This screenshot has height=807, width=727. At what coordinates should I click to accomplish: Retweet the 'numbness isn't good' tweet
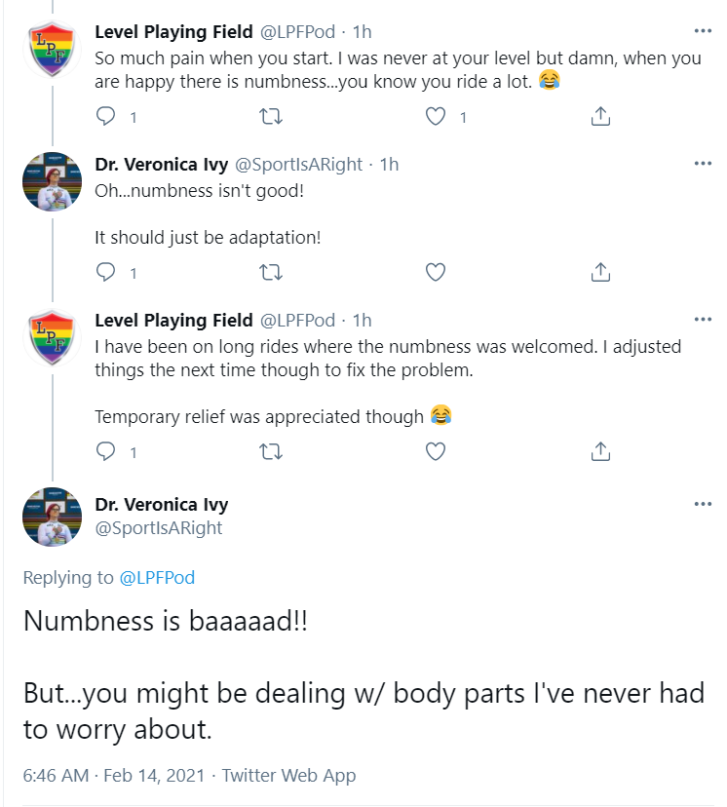click(x=271, y=272)
